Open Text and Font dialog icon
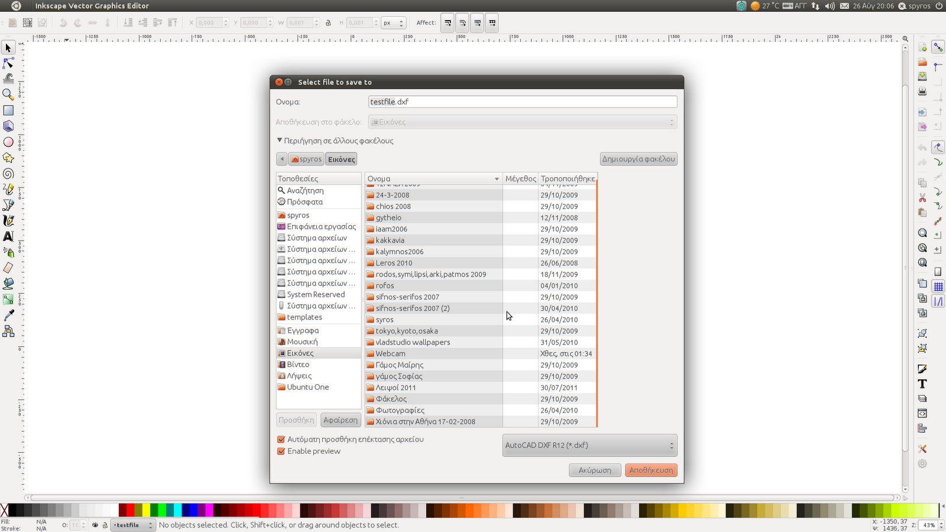946x532 pixels. [x=922, y=384]
